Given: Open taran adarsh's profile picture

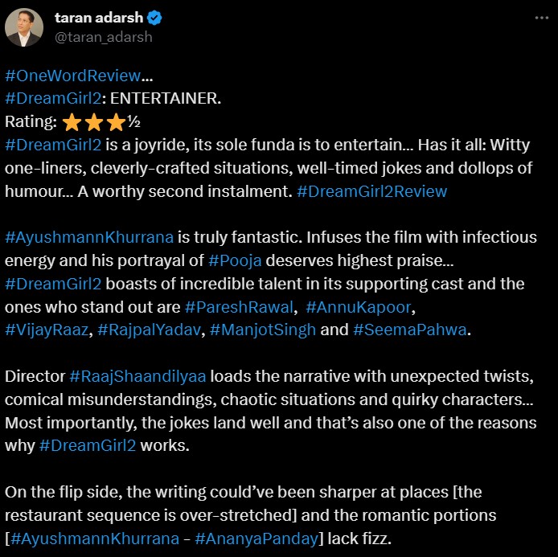Looking at the screenshot, I should pyautogui.click(x=24, y=27).
